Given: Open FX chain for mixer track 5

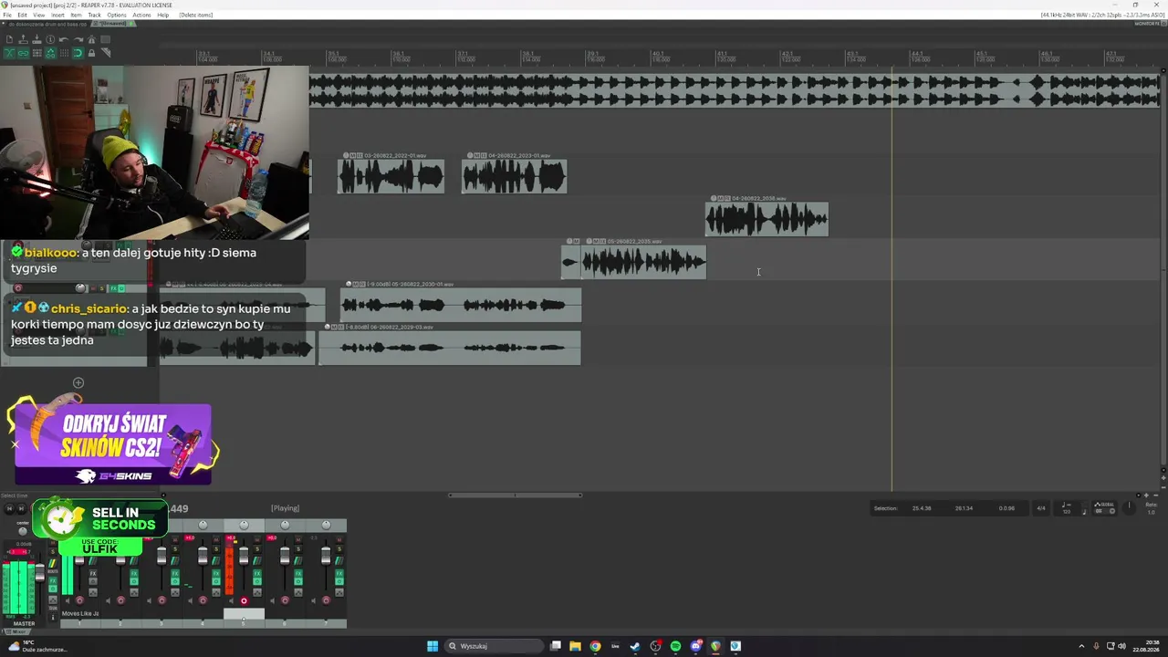Looking at the screenshot, I should (256, 574).
